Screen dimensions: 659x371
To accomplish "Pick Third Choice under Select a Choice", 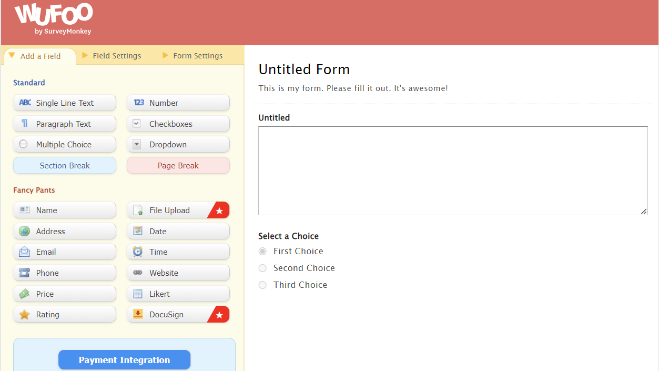I will [262, 285].
